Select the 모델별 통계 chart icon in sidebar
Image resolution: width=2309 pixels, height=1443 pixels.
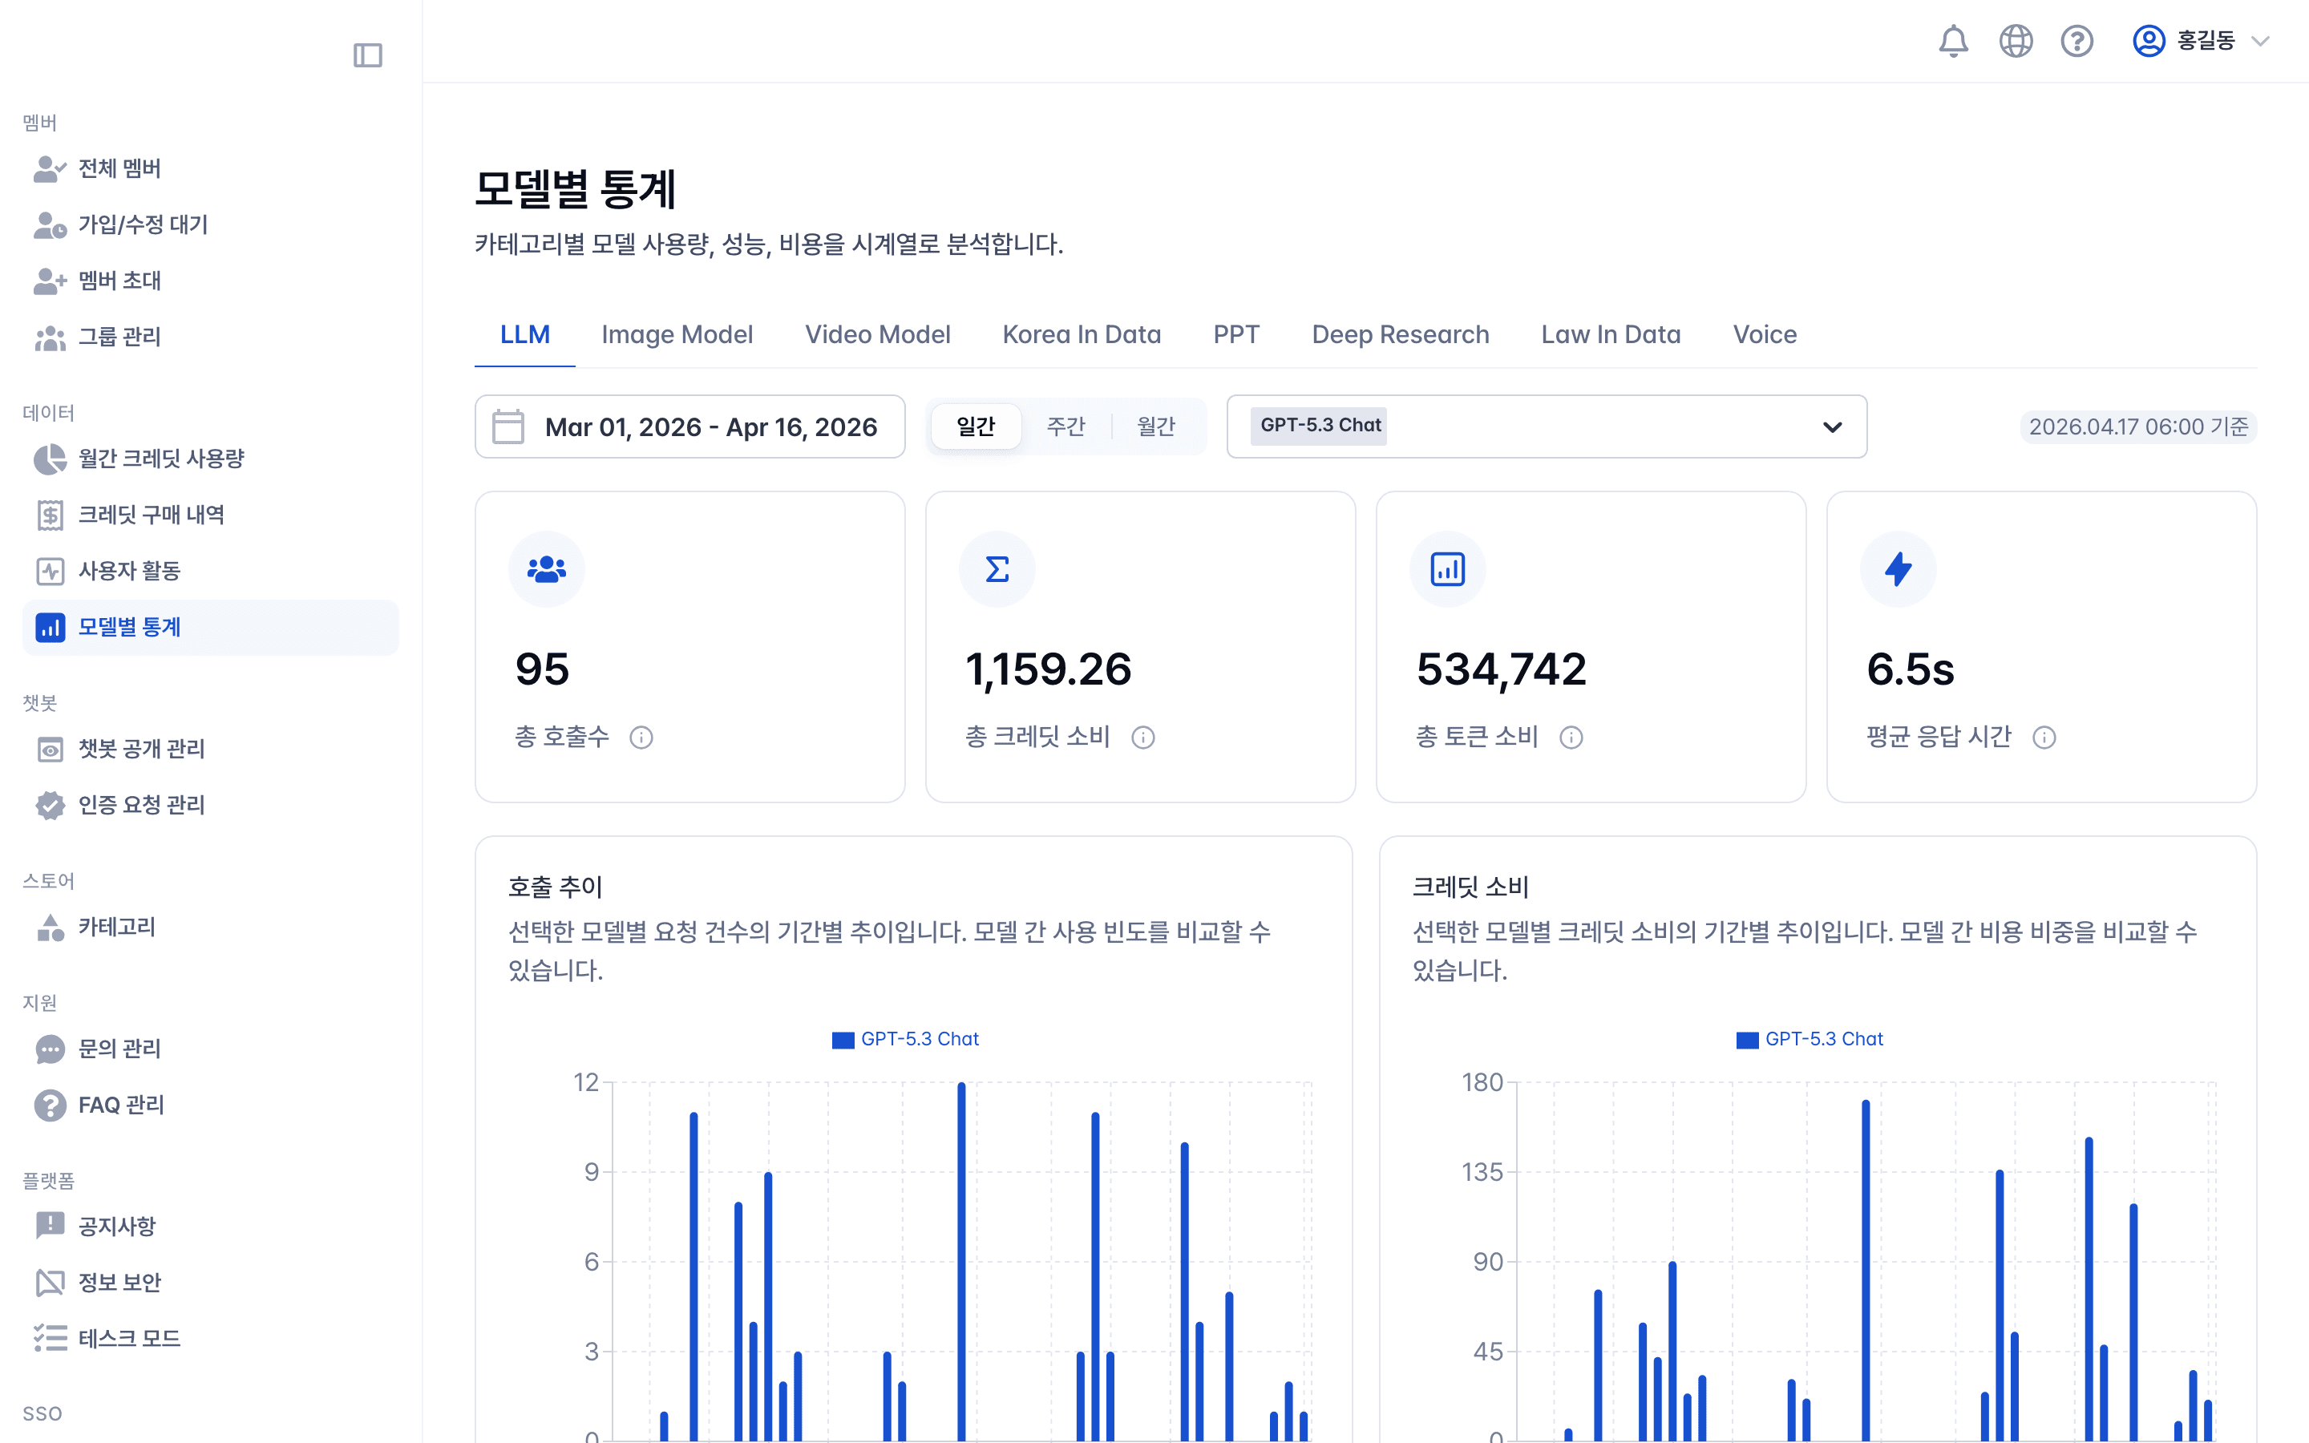click(50, 627)
